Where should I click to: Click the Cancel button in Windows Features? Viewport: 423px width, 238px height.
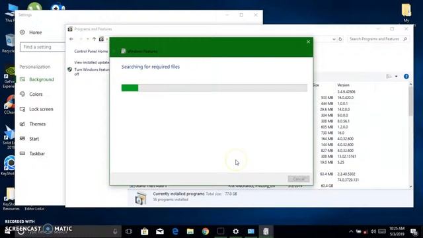(x=298, y=179)
